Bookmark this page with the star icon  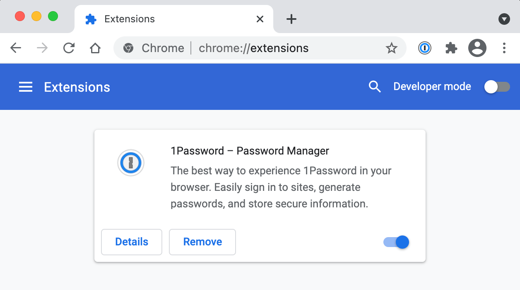pos(391,48)
